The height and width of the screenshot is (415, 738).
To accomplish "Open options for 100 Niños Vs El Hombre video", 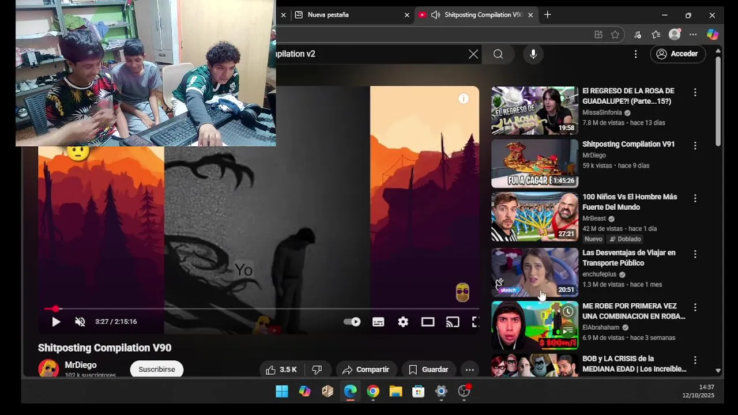I will [695, 198].
